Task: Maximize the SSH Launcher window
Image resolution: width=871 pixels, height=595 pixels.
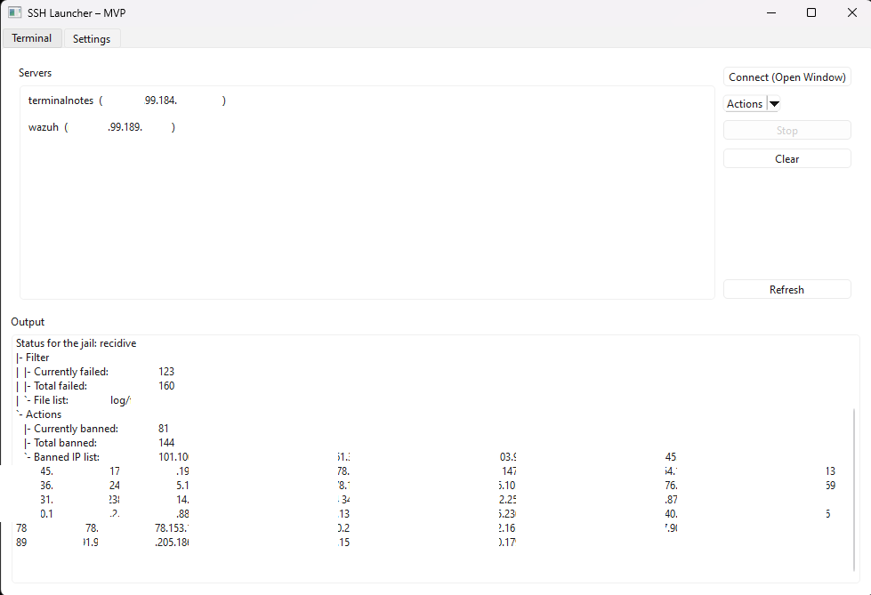Action: pos(811,12)
